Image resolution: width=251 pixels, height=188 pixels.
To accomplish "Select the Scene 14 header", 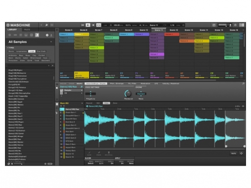I will 204,30.
